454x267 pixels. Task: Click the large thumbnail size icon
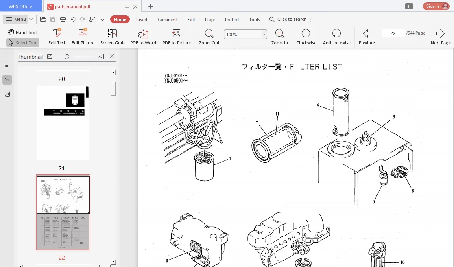100,56
